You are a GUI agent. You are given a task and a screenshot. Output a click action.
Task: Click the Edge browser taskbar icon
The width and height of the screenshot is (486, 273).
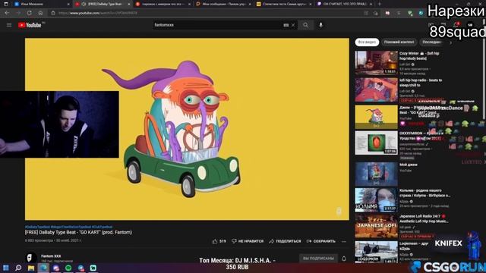point(43,268)
